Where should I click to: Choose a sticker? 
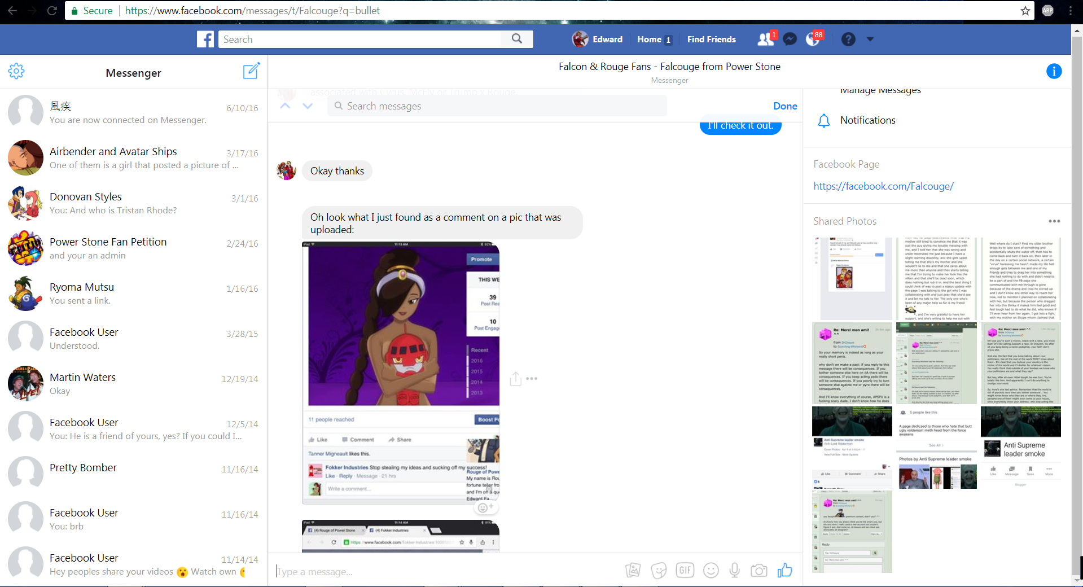click(x=659, y=571)
